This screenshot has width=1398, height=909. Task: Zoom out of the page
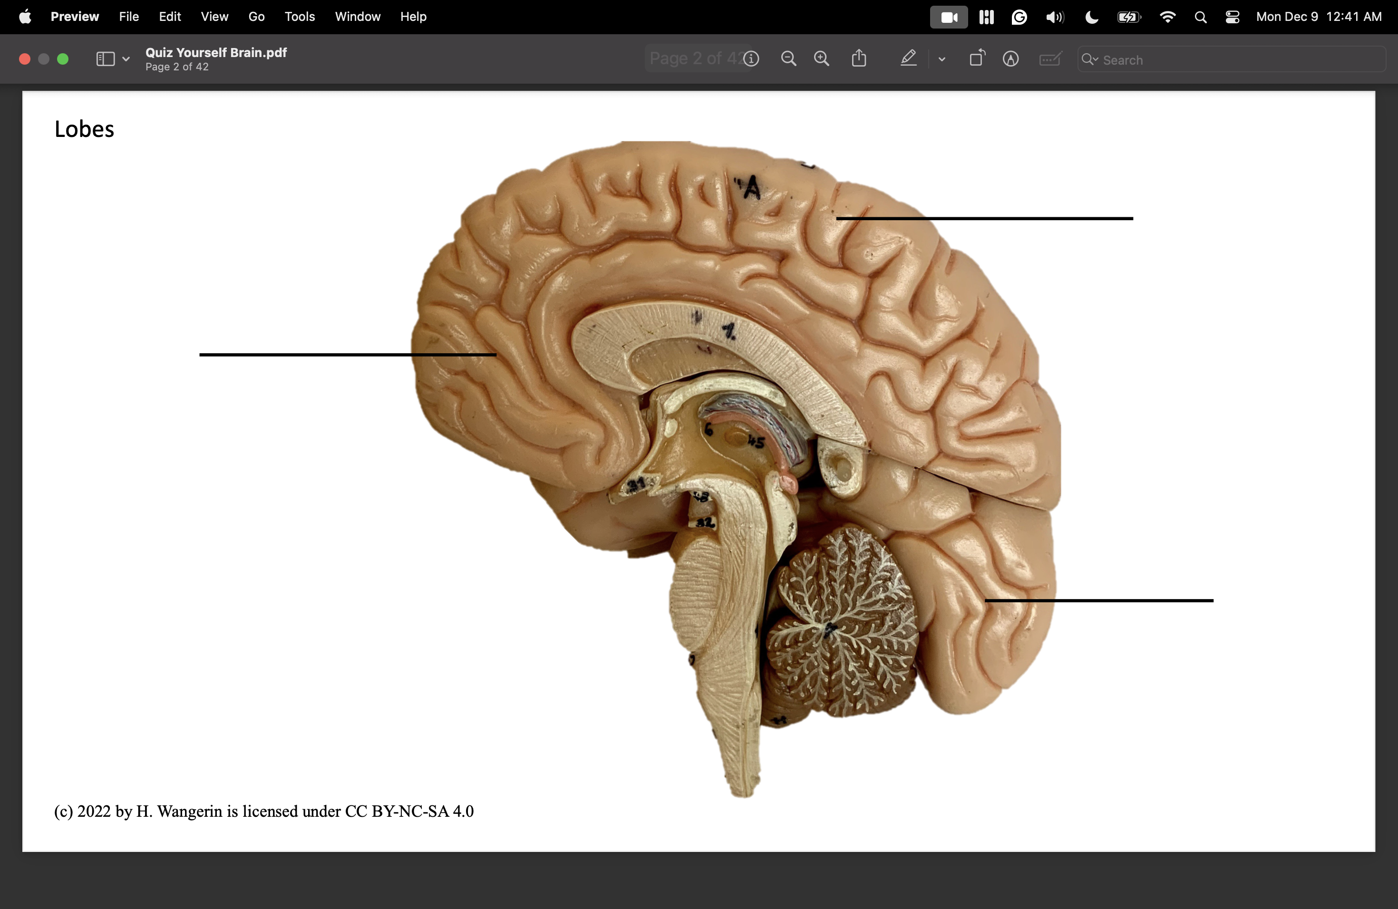coord(788,59)
